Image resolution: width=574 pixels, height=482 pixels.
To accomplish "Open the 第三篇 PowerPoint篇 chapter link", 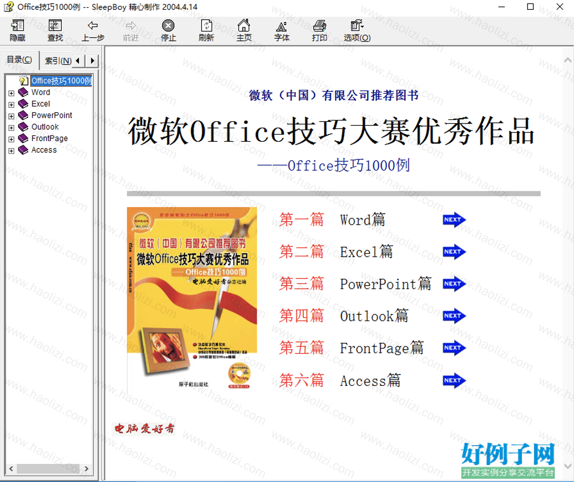I will click(x=355, y=284).
